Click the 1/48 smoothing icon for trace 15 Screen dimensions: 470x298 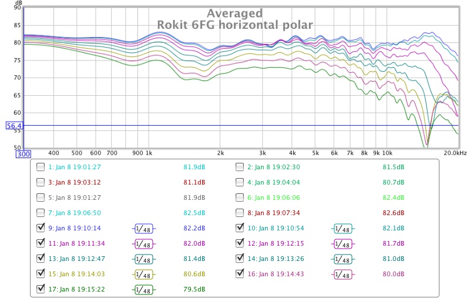143,274
